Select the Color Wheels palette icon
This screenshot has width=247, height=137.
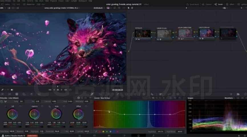17,94
